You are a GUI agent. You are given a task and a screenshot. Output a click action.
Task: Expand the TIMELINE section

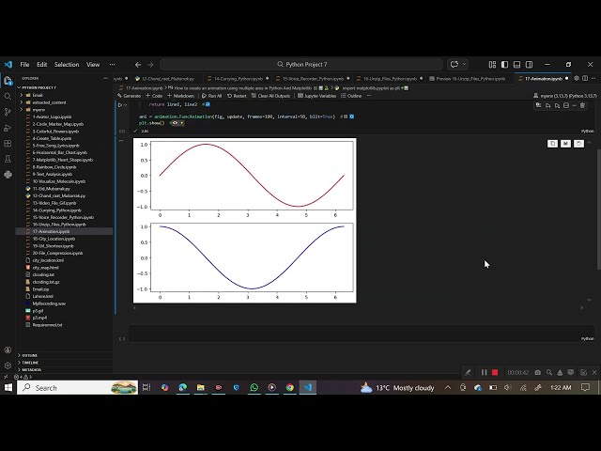coord(30,363)
